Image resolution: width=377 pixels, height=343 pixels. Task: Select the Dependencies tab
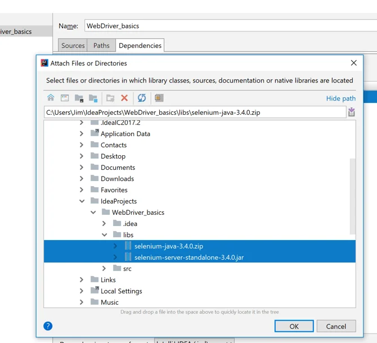(140, 46)
